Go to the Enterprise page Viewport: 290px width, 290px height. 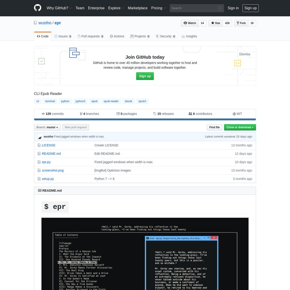click(x=96, y=8)
